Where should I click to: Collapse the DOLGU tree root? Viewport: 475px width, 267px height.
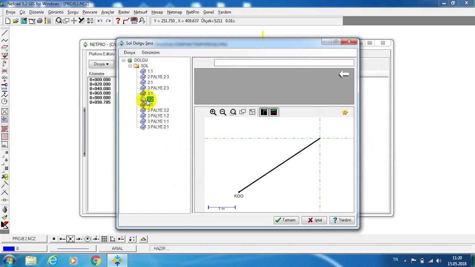(x=124, y=60)
